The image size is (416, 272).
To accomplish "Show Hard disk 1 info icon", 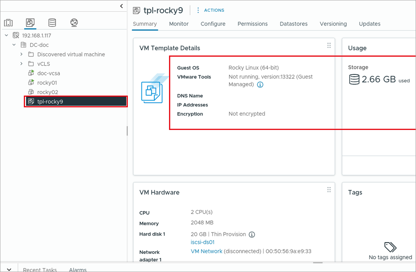I will coord(252,234).
